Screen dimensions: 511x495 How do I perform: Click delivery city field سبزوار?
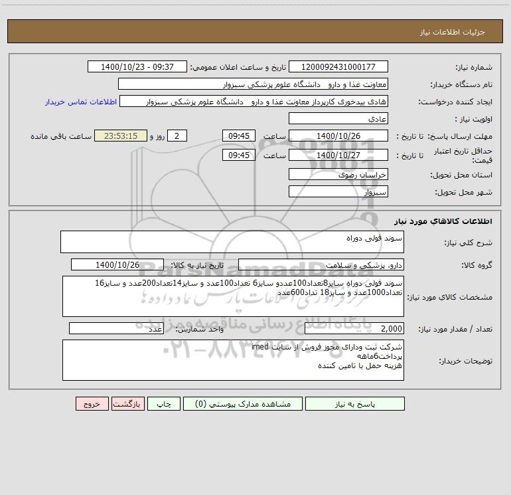point(338,192)
